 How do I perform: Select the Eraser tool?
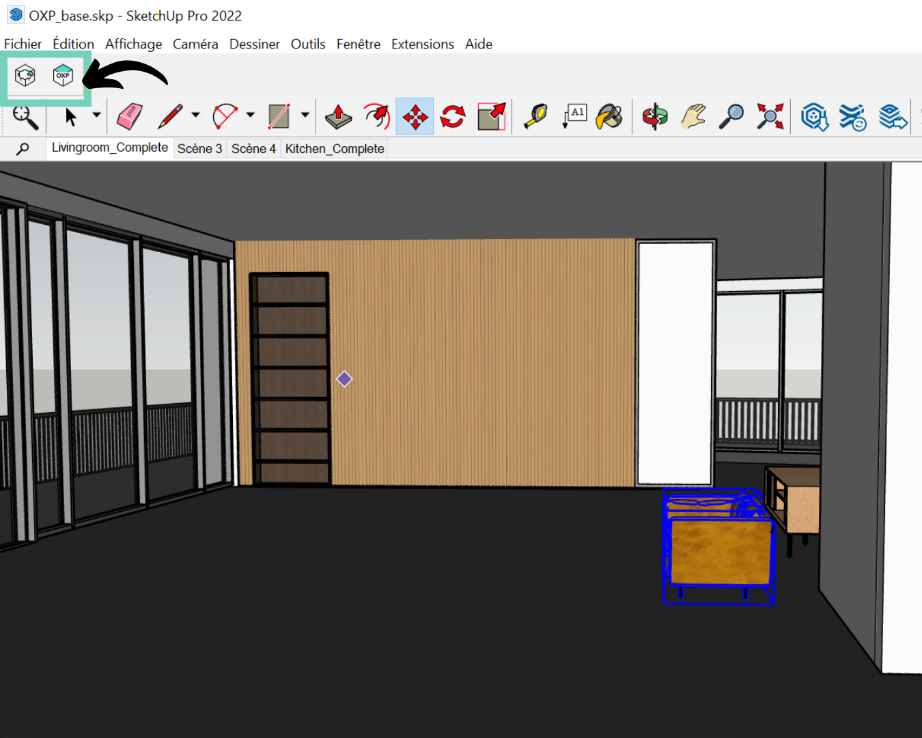(x=130, y=116)
